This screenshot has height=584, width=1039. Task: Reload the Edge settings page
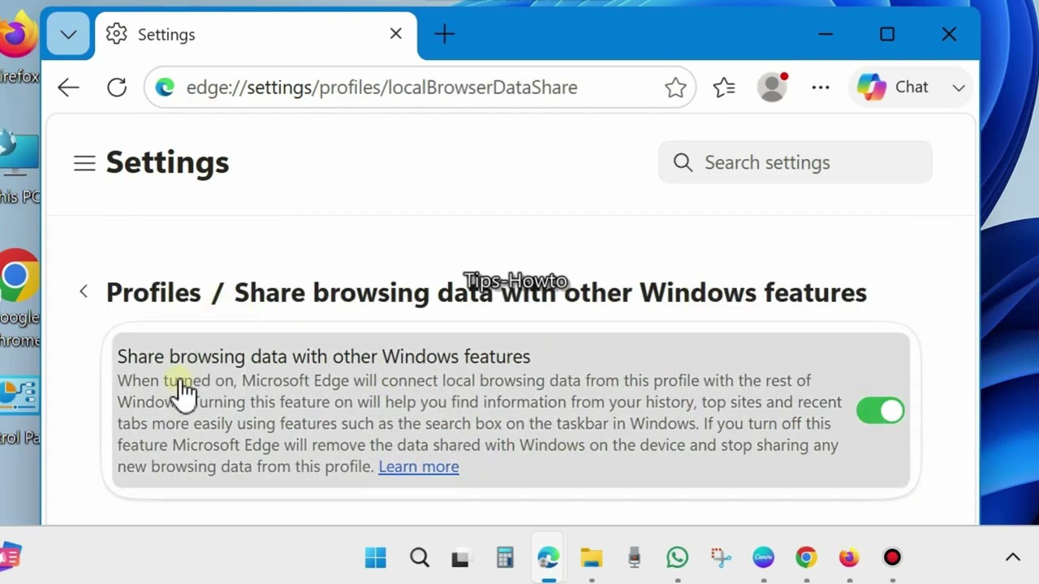coord(117,88)
